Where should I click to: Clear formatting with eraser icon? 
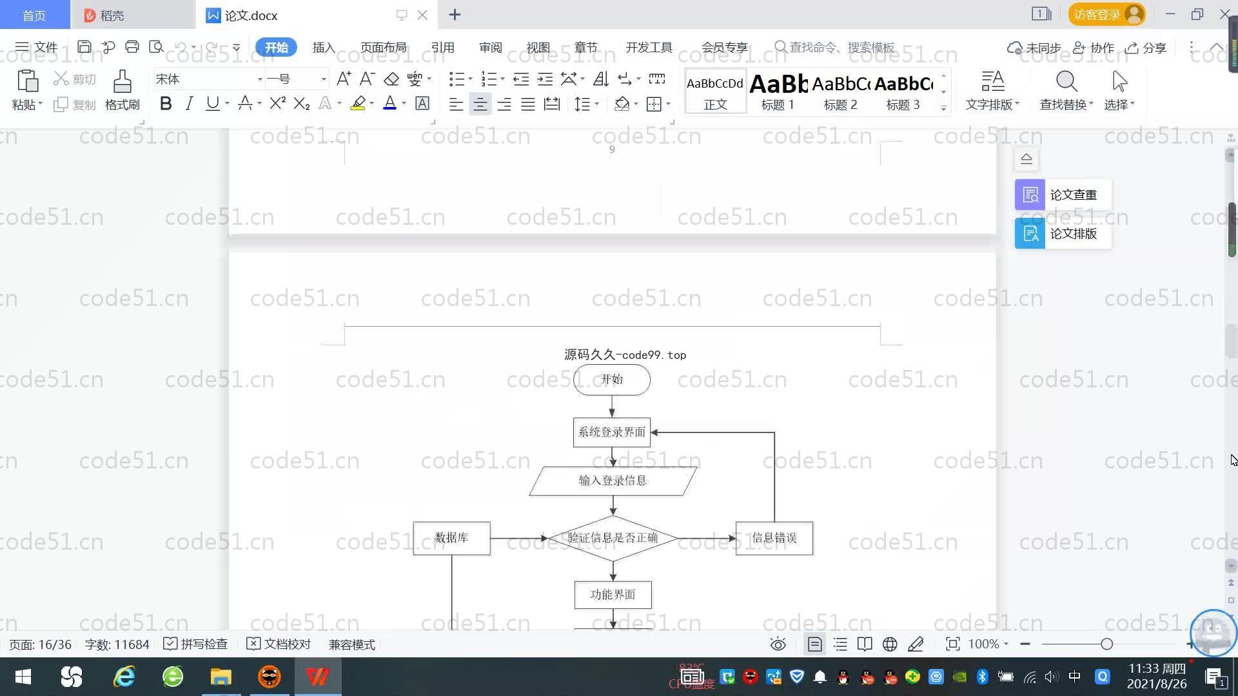pos(391,79)
